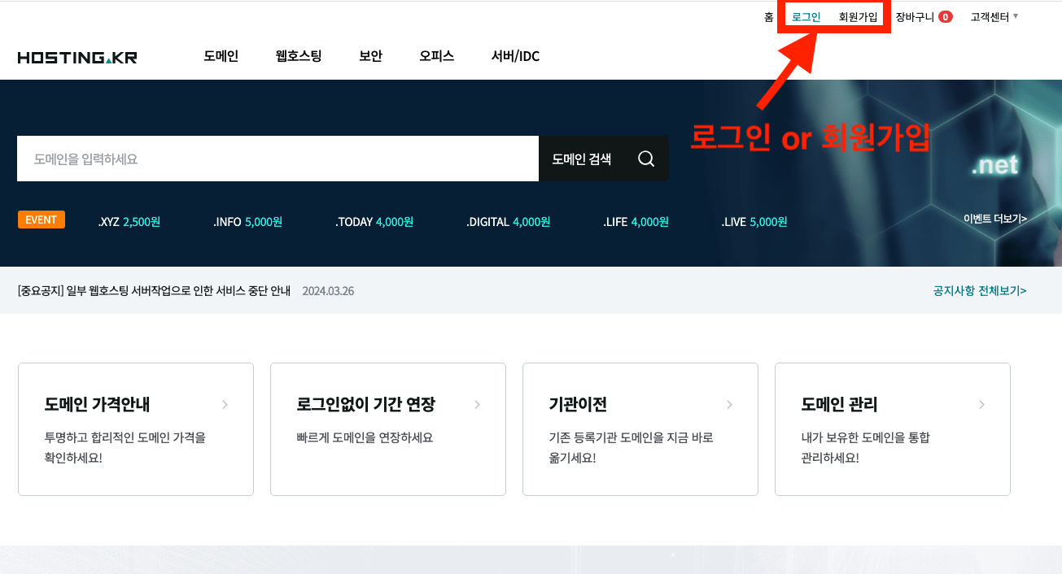The height and width of the screenshot is (574, 1062).
Task: Click the magnifying glass search icon
Action: (645, 159)
